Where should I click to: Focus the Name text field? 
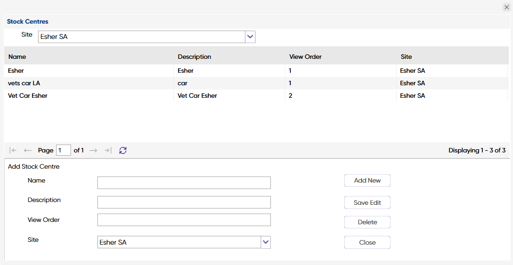[x=184, y=183]
